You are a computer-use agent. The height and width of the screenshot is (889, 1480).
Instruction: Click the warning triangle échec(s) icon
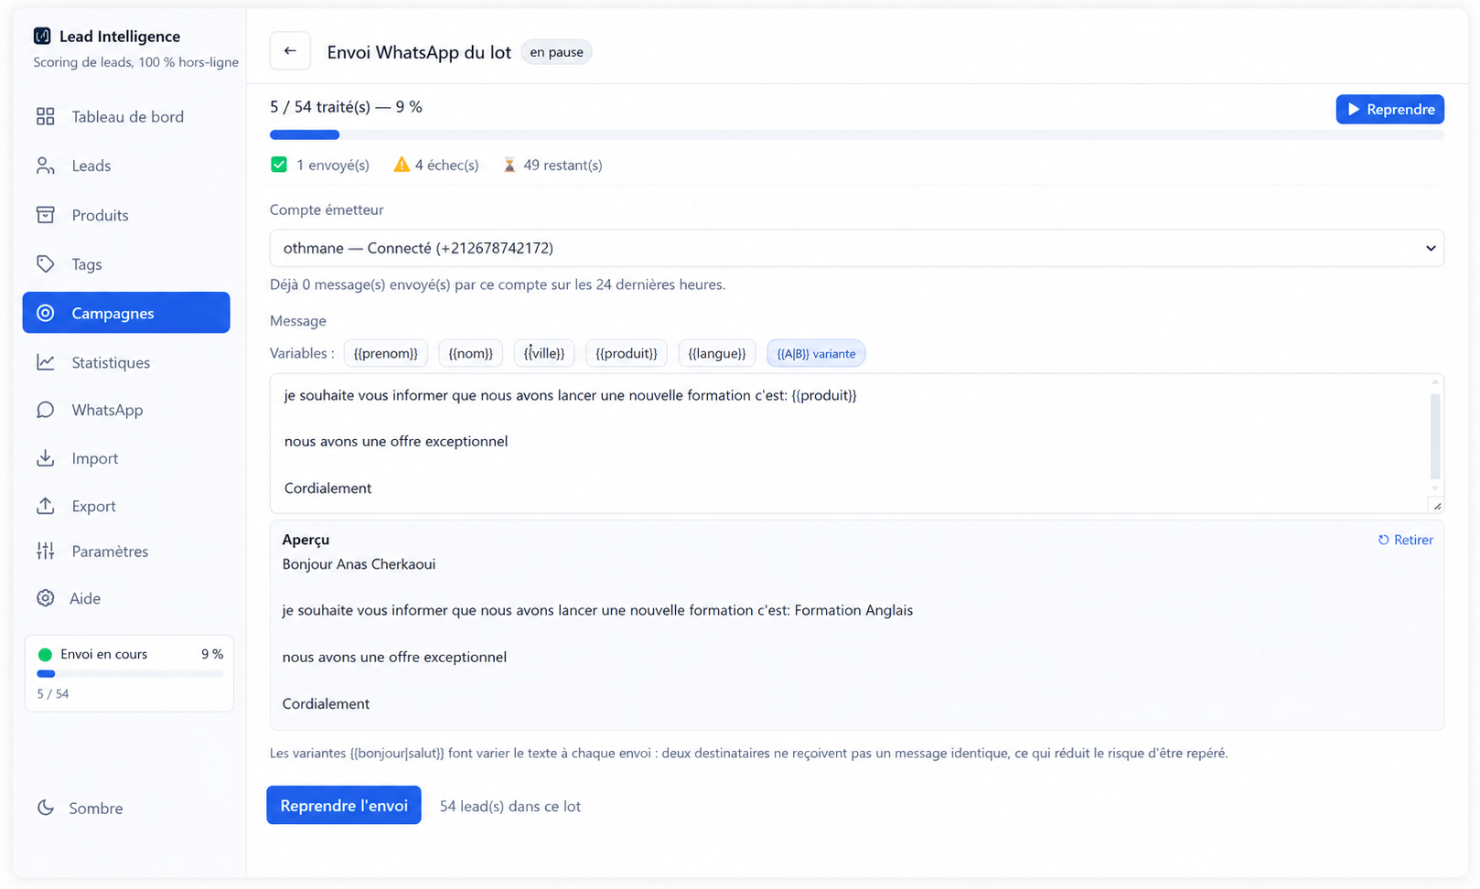click(x=402, y=165)
